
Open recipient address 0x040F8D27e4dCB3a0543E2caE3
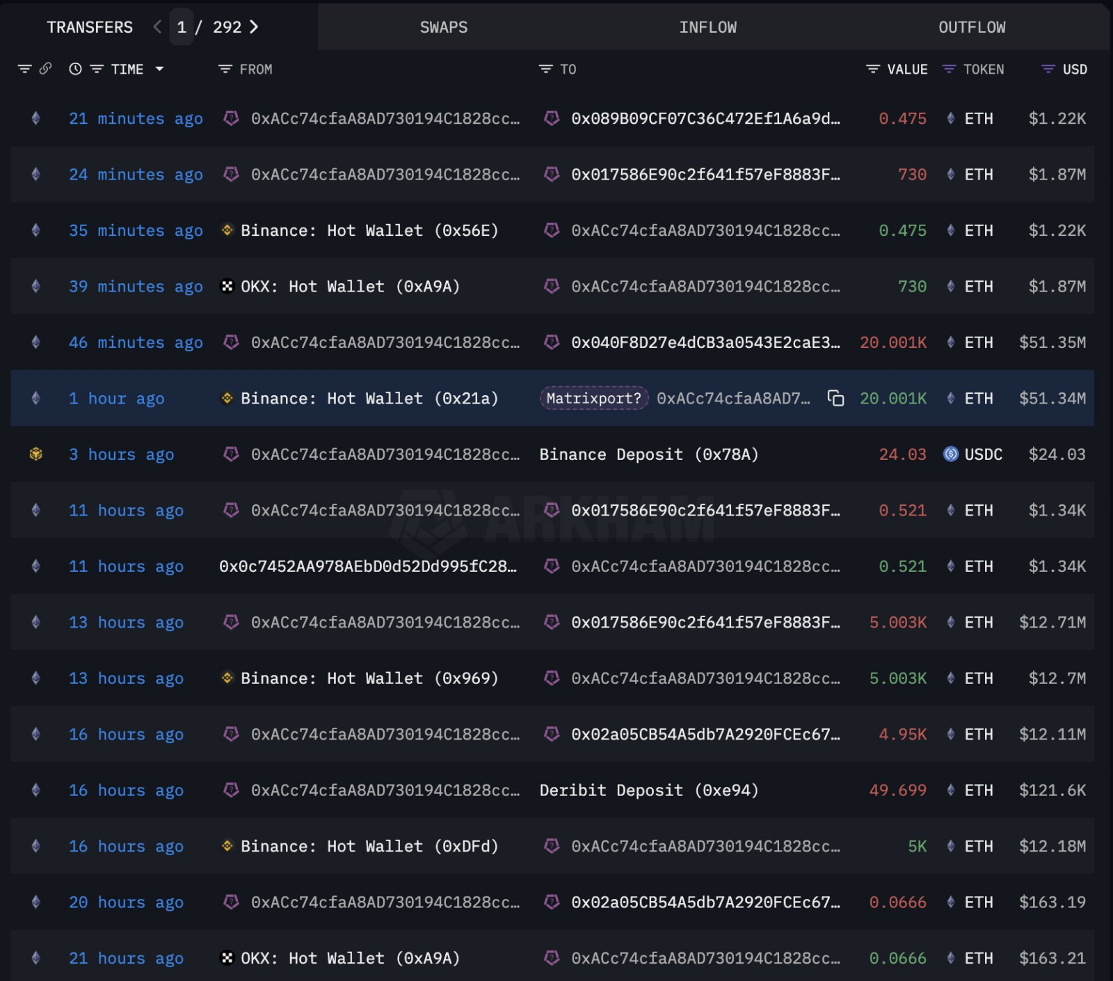click(x=705, y=342)
